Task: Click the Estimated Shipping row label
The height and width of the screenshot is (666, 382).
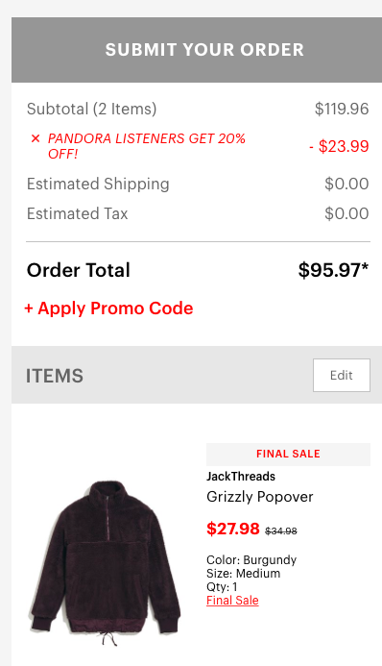Action: tap(98, 184)
